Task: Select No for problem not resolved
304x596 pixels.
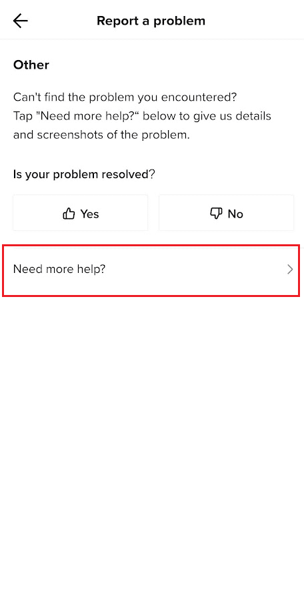Action: pyautogui.click(x=226, y=213)
